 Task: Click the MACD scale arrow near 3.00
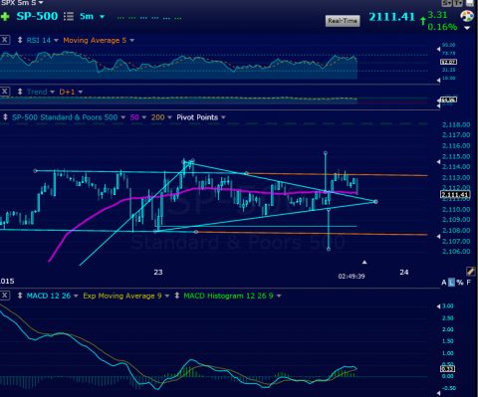point(439,306)
